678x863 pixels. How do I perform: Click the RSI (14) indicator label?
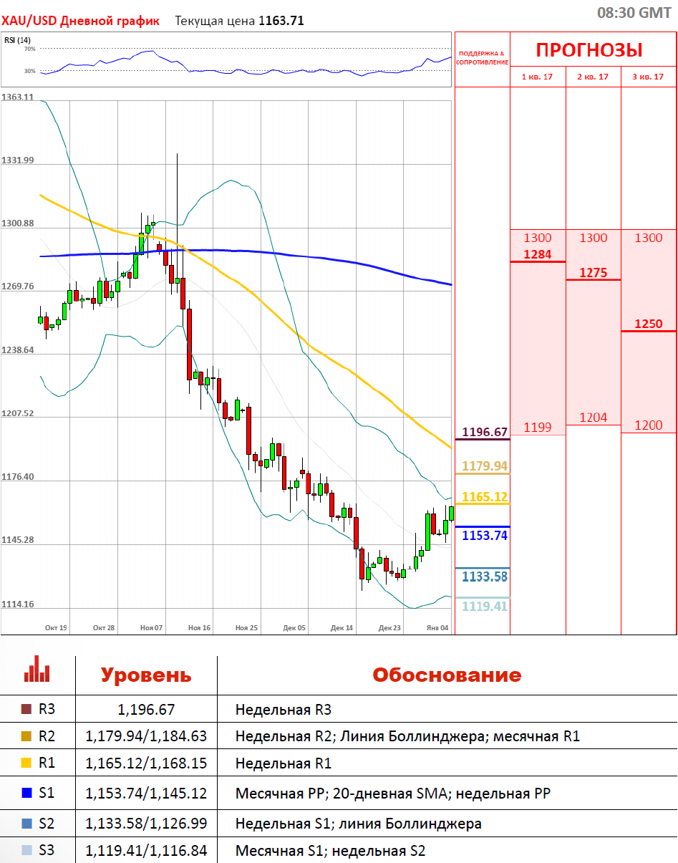click(13, 40)
